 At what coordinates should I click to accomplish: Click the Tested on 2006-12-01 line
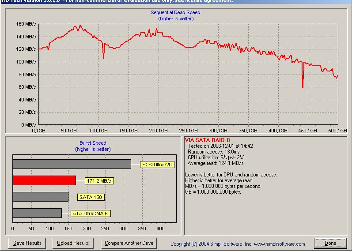coord(220,146)
